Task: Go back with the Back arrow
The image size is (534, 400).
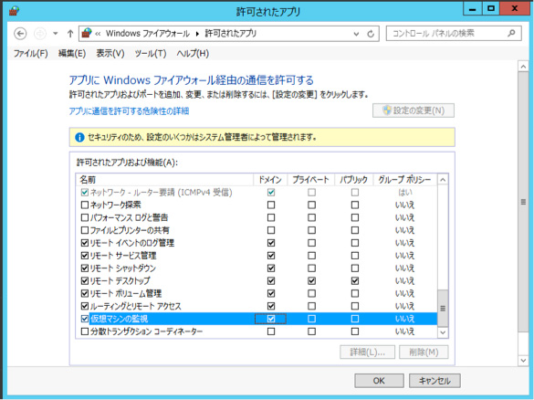Action: point(20,34)
